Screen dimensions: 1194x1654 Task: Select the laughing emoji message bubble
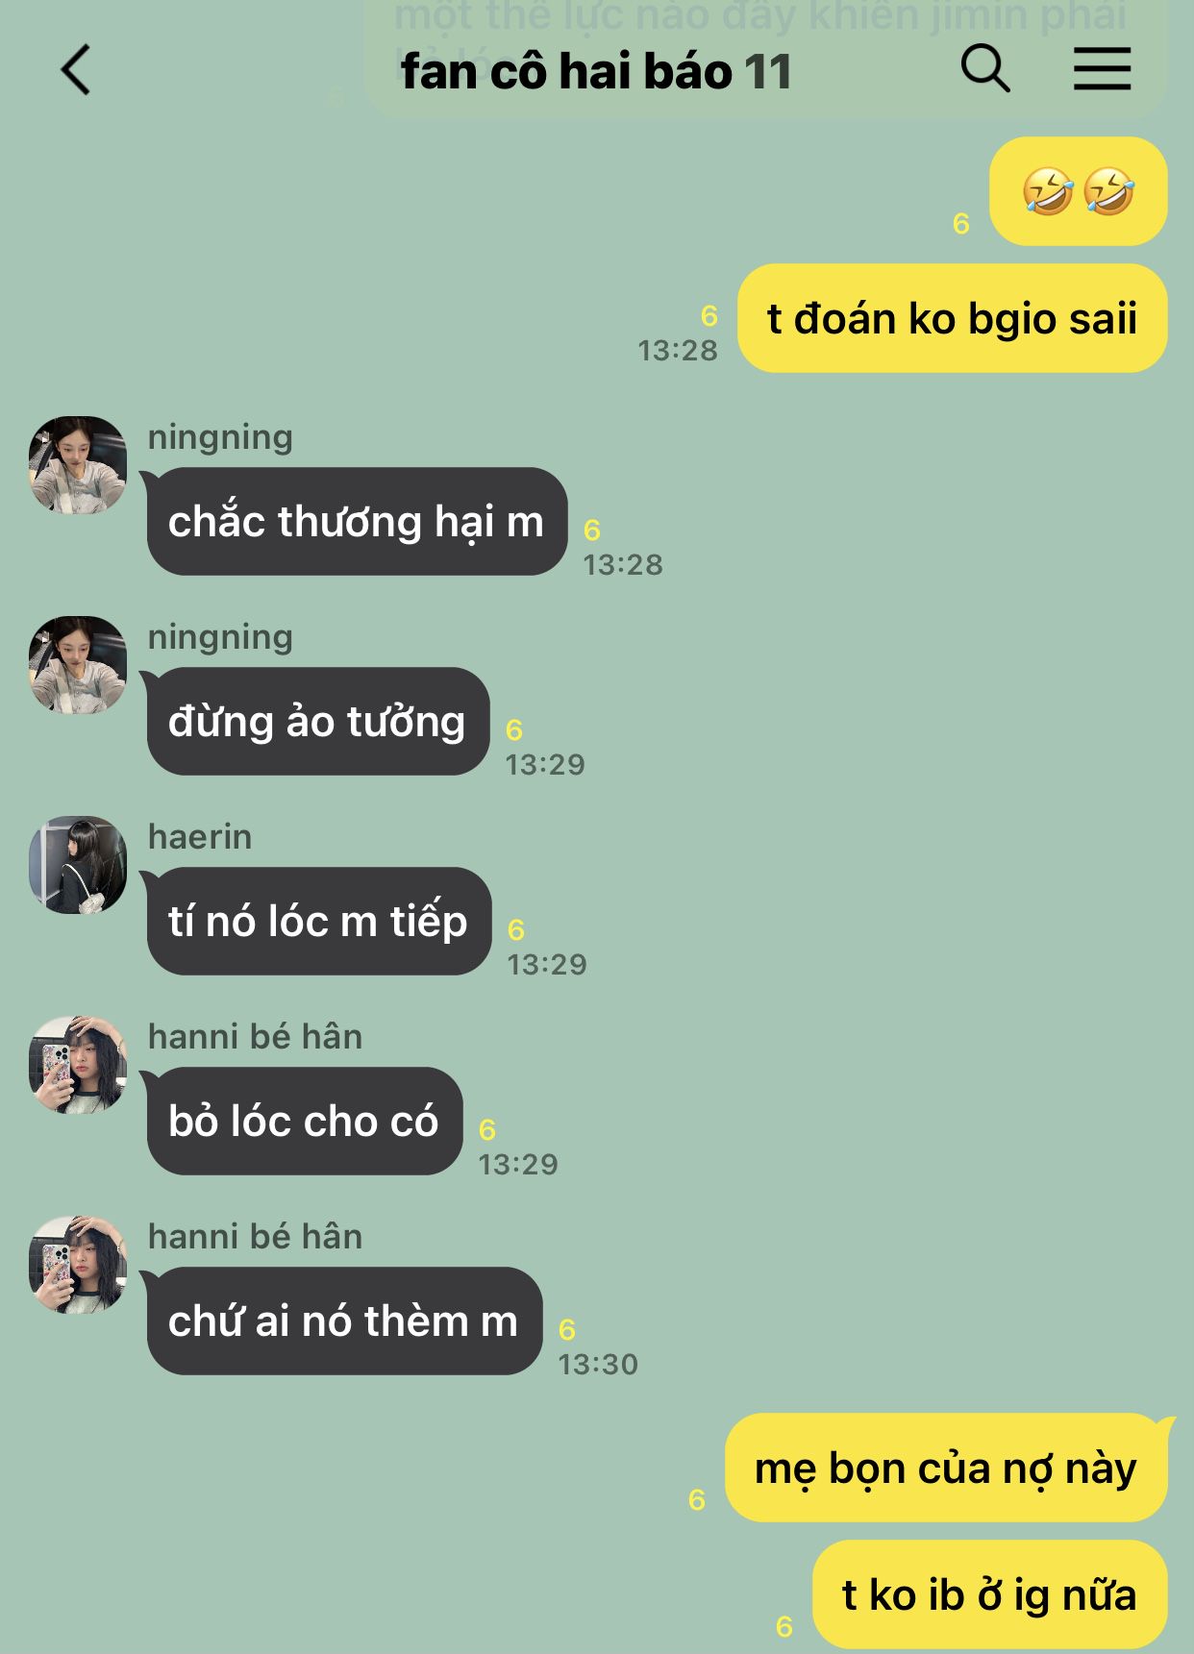click(x=1078, y=191)
